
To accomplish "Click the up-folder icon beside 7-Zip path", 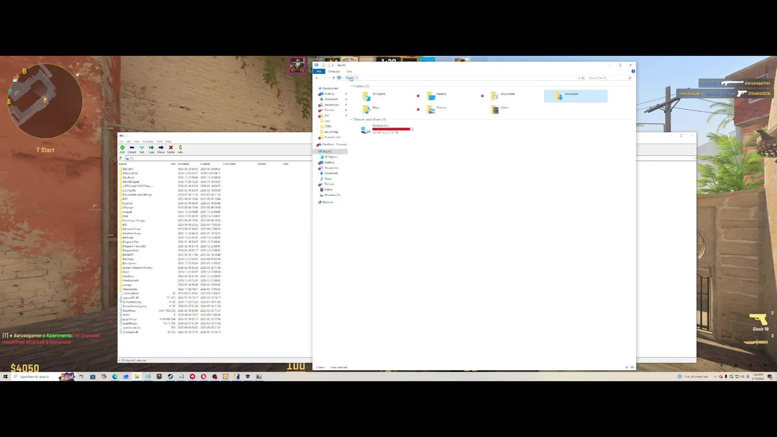I will point(120,158).
